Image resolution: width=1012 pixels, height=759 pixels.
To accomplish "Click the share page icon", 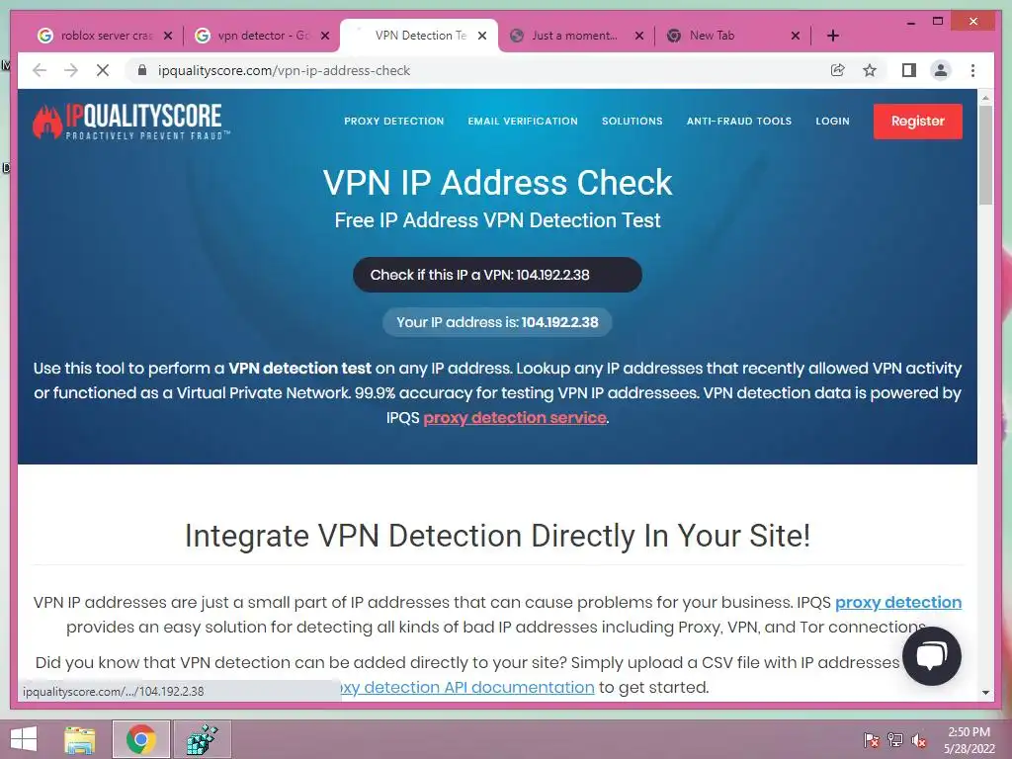I will click(x=838, y=70).
